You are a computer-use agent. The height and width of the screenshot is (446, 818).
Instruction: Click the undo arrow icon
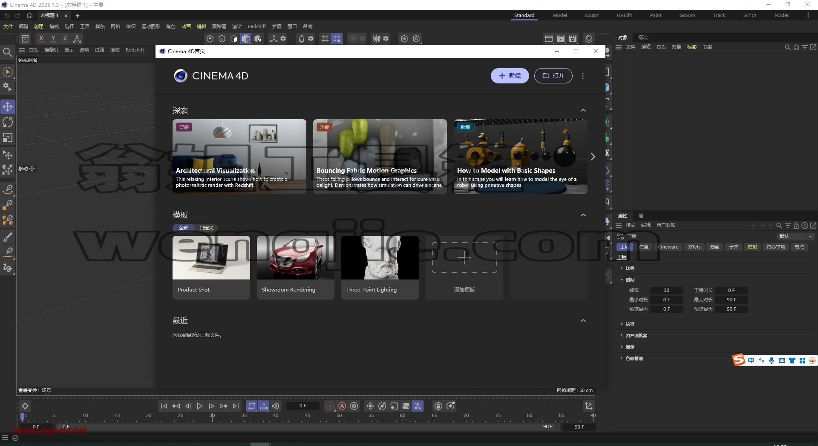click(x=7, y=15)
